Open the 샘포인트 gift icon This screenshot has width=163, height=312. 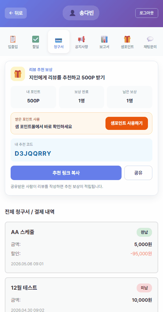[x=127, y=39]
